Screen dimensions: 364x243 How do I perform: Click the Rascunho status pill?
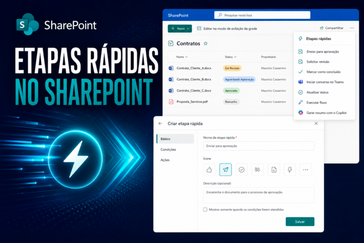pos(231,102)
